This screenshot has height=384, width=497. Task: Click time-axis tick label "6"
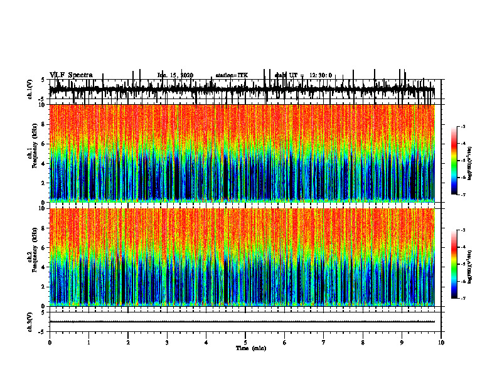click(285, 343)
